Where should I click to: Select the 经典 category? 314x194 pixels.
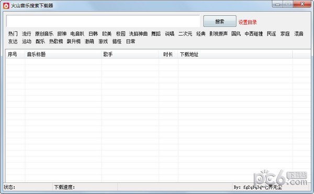pyautogui.click(x=201, y=33)
